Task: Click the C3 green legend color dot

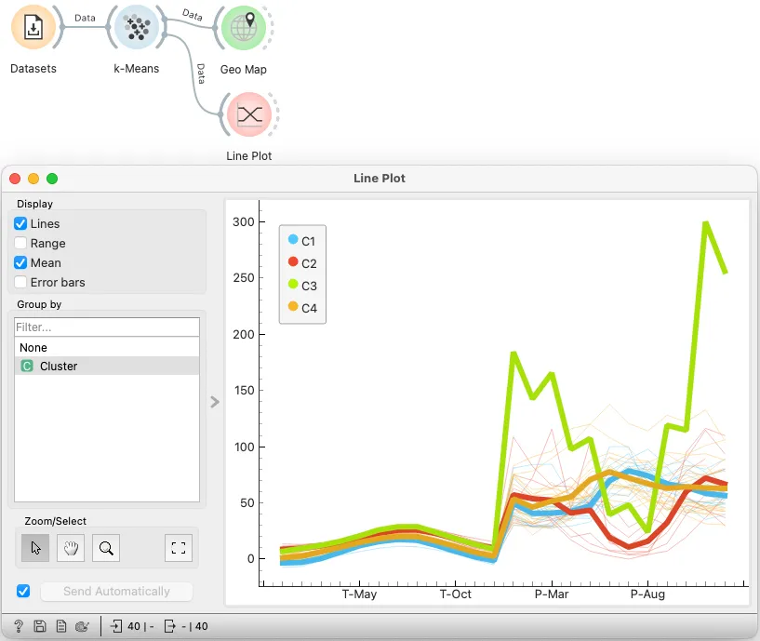Action: click(293, 284)
